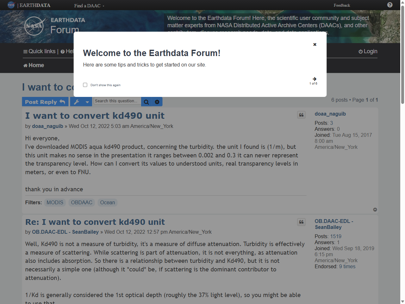Open topic tools with the wrench icon
Viewport: 405px width, 304px height.
pyautogui.click(x=77, y=102)
